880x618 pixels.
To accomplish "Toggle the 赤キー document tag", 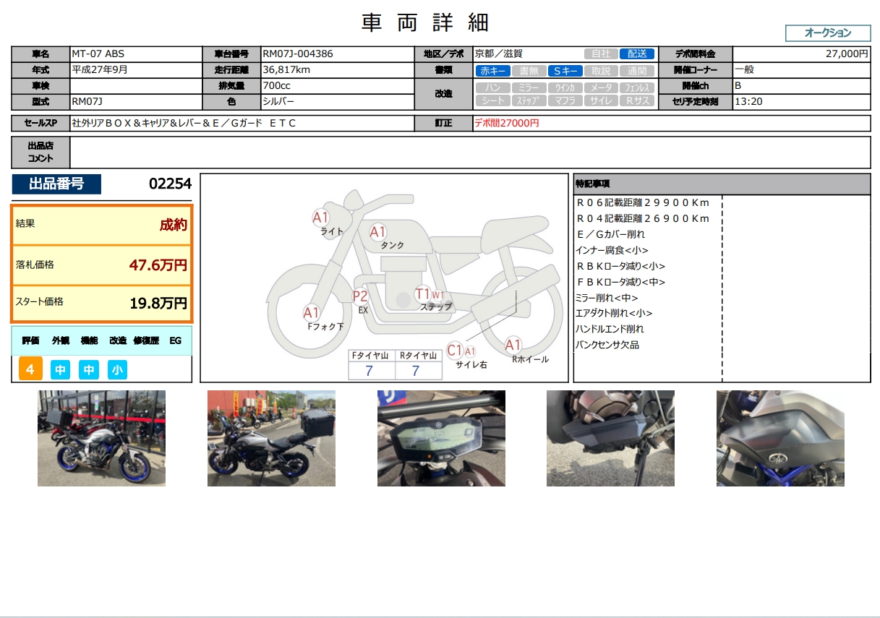I will point(493,71).
